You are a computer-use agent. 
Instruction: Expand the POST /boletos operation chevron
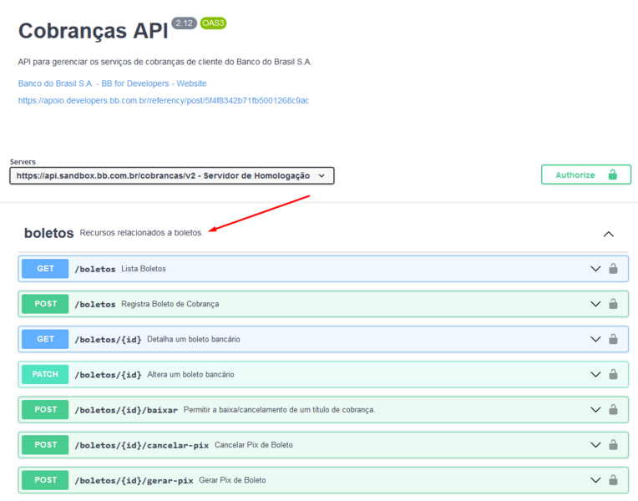[x=595, y=304]
